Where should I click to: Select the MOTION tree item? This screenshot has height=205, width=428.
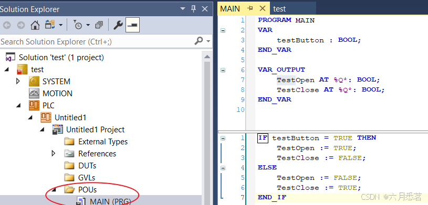pyautogui.click(x=57, y=93)
